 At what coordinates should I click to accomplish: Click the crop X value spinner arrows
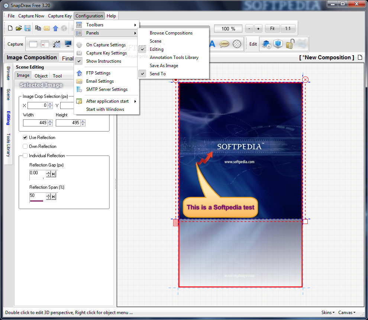50,106
